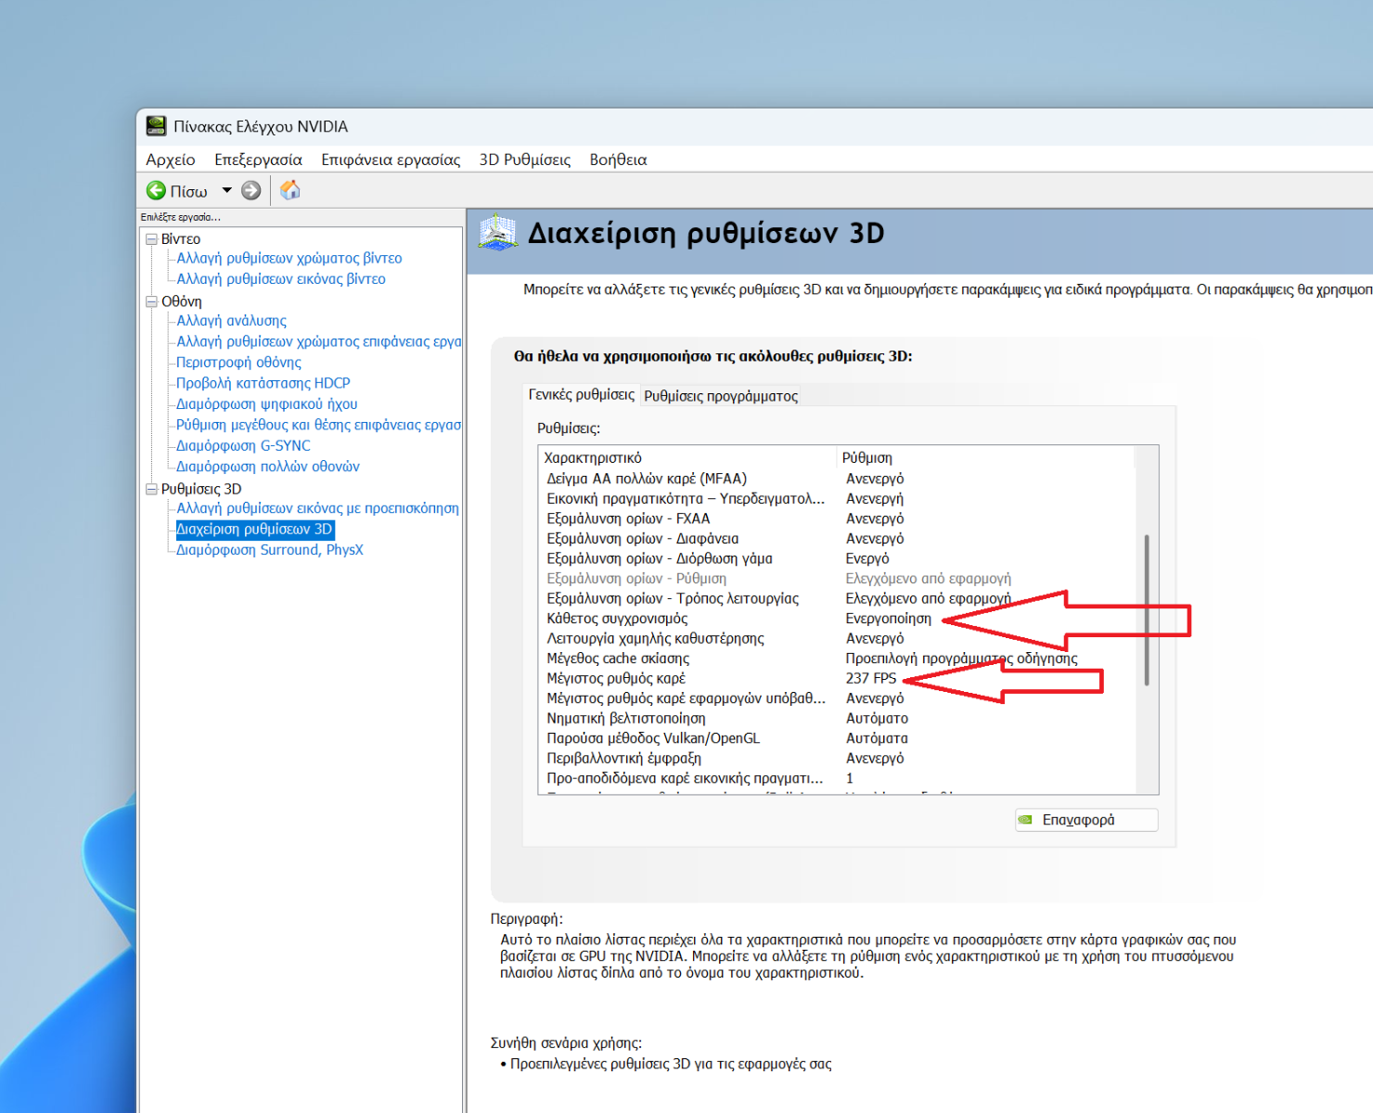
Task: Collapse the Οθόνη tree node
Action: (151, 301)
